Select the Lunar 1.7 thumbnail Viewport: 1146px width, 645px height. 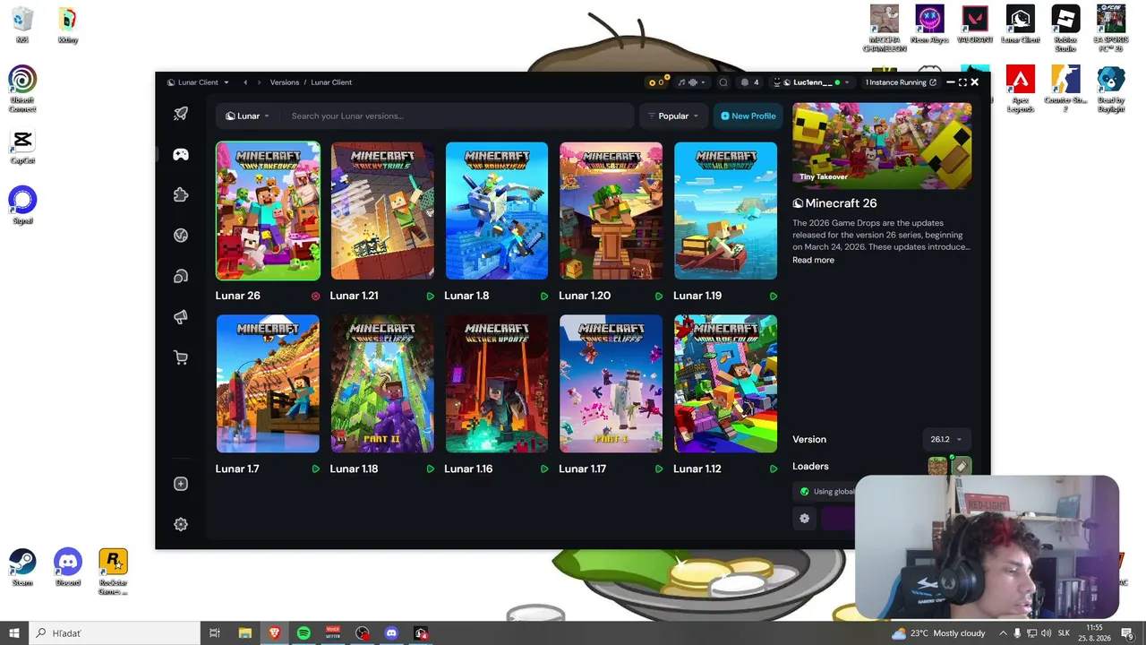[x=268, y=383]
